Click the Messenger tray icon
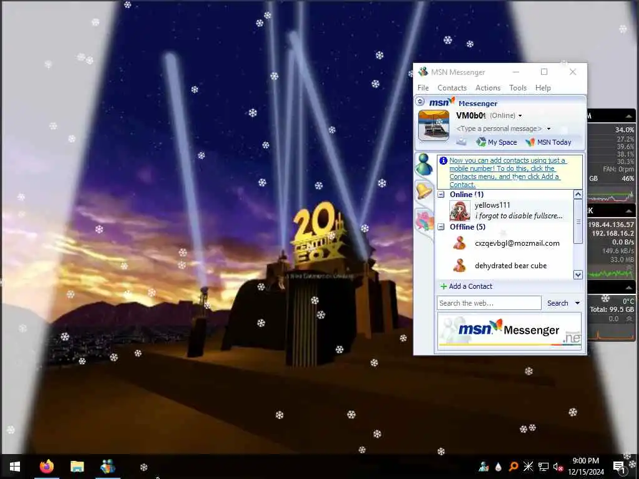Image resolution: width=639 pixels, height=479 pixels. (x=484, y=467)
